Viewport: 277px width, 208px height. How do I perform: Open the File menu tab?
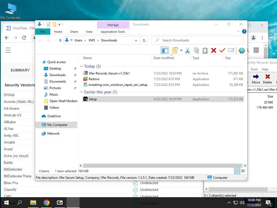42,32
